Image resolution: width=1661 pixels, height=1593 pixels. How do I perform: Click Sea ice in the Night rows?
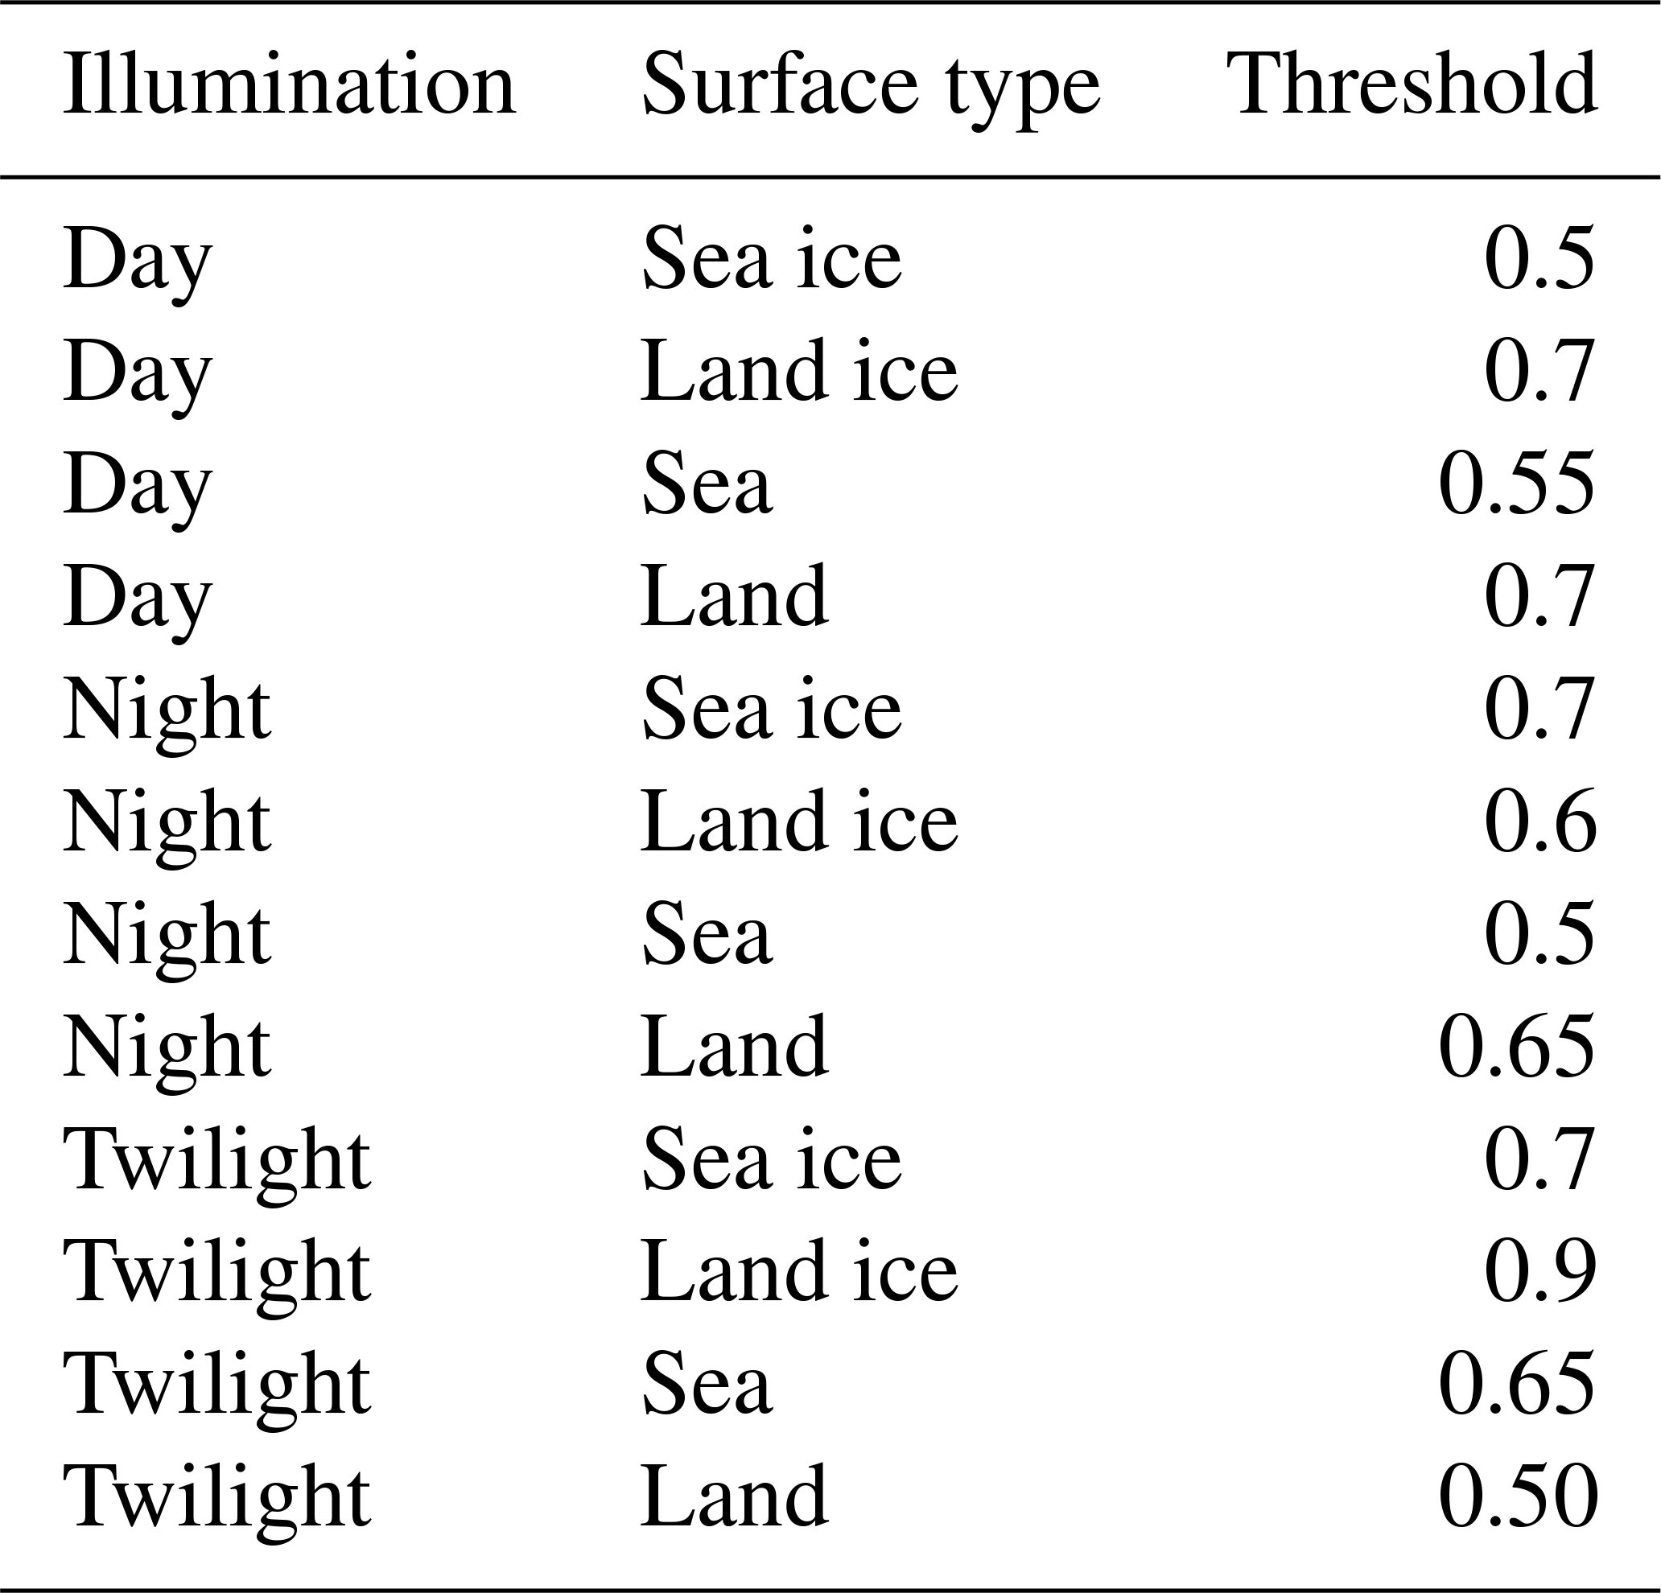click(771, 708)
